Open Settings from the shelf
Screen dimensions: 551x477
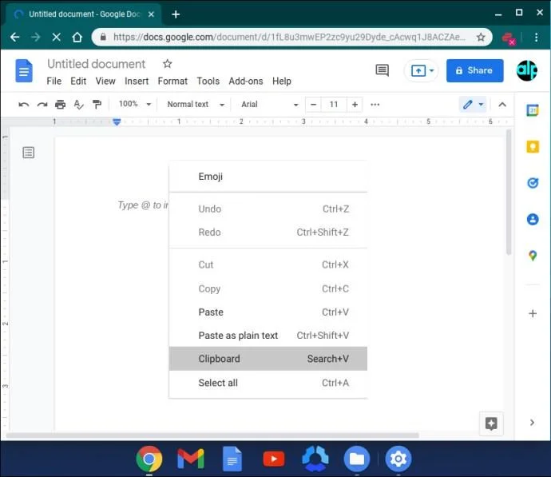pyautogui.click(x=398, y=459)
